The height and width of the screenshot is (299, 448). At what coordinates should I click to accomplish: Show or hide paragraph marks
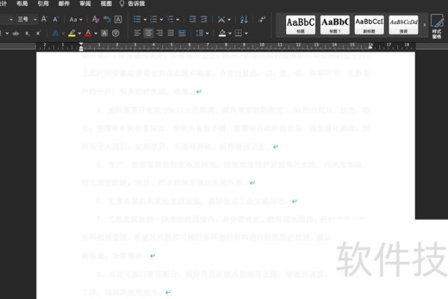262,19
